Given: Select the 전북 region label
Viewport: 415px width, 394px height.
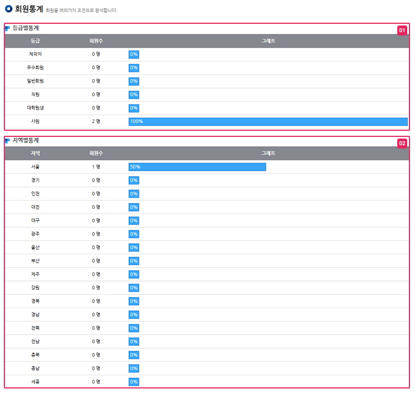Looking at the screenshot, I should (x=35, y=328).
